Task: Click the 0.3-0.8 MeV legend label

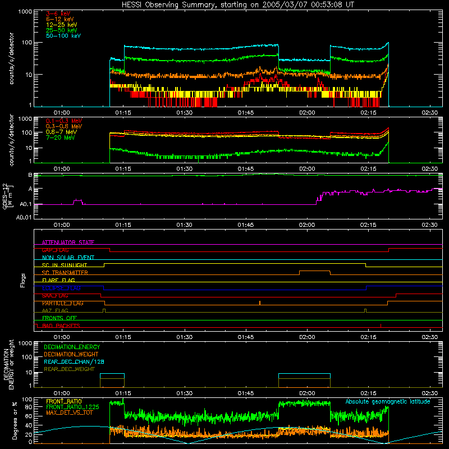Action: tap(64, 126)
